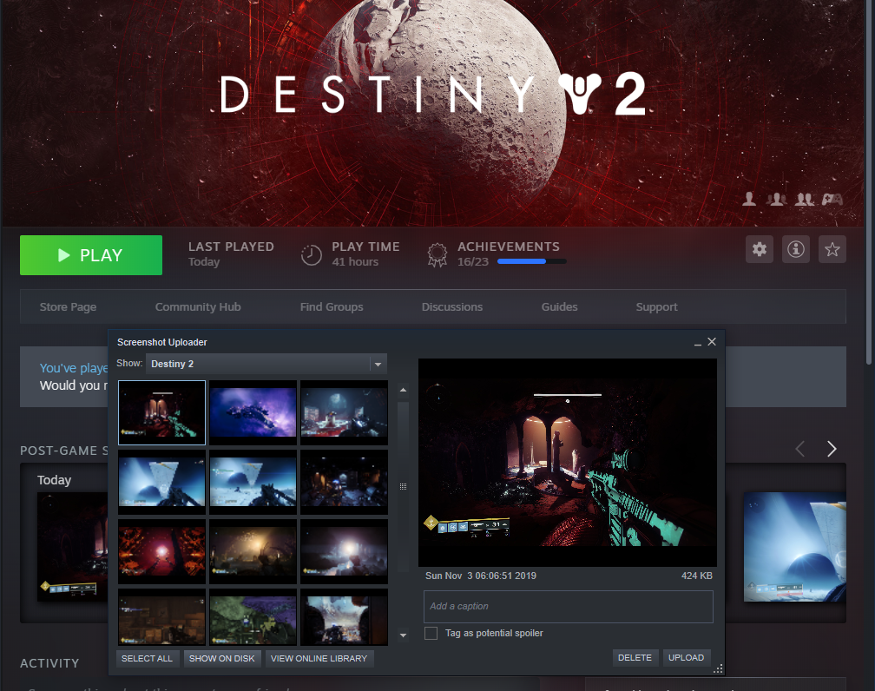
Task: Click the LAST PLAYED label
Action: [231, 247]
